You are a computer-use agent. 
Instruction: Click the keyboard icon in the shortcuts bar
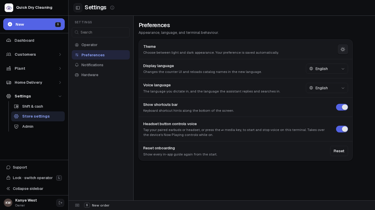[x=77, y=205]
